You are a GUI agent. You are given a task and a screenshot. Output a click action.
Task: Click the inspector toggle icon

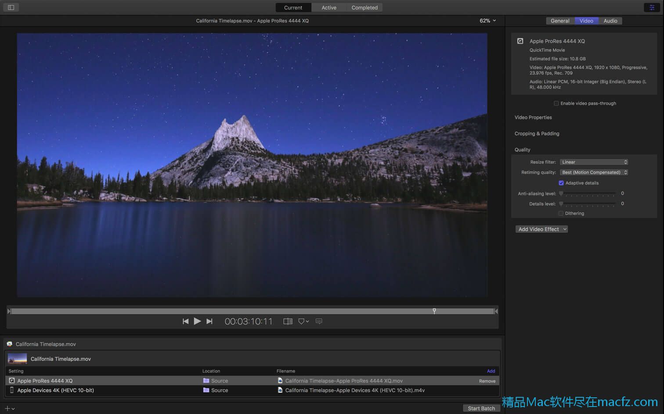click(x=652, y=7)
